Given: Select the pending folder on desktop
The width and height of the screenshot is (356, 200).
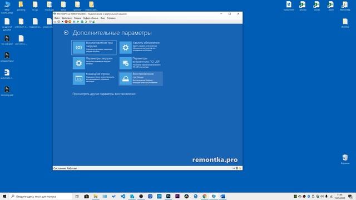Looking at the screenshot, I should pyautogui.click(x=21, y=6).
